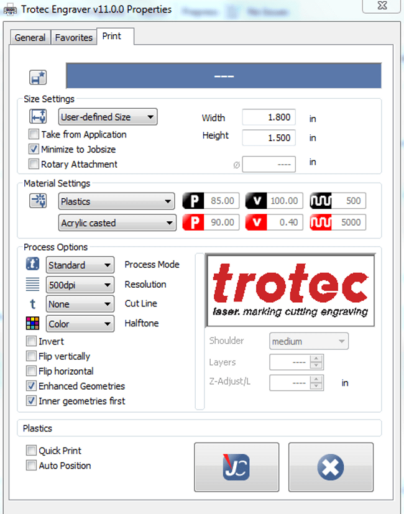Switch to the General tab
This screenshot has height=514, width=404.
30,37
